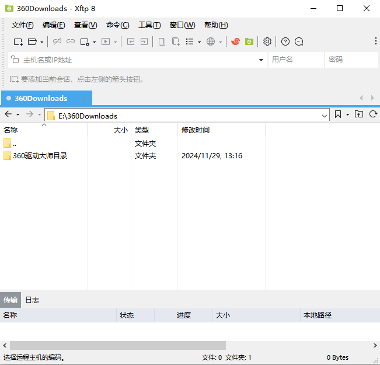The image size is (380, 365).
Task: Click the tab scroll right arrow
Action: click(372, 98)
